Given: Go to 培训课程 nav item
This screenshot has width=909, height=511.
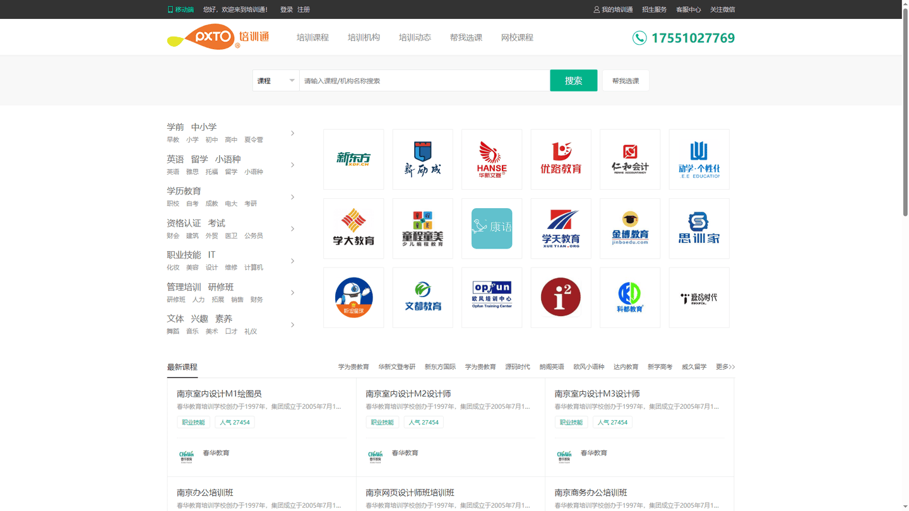Looking at the screenshot, I should coord(312,37).
